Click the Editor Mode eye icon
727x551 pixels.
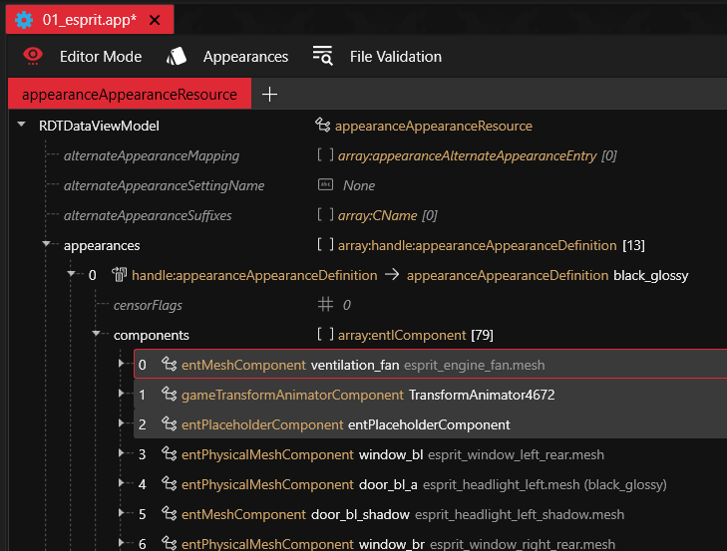coord(33,56)
